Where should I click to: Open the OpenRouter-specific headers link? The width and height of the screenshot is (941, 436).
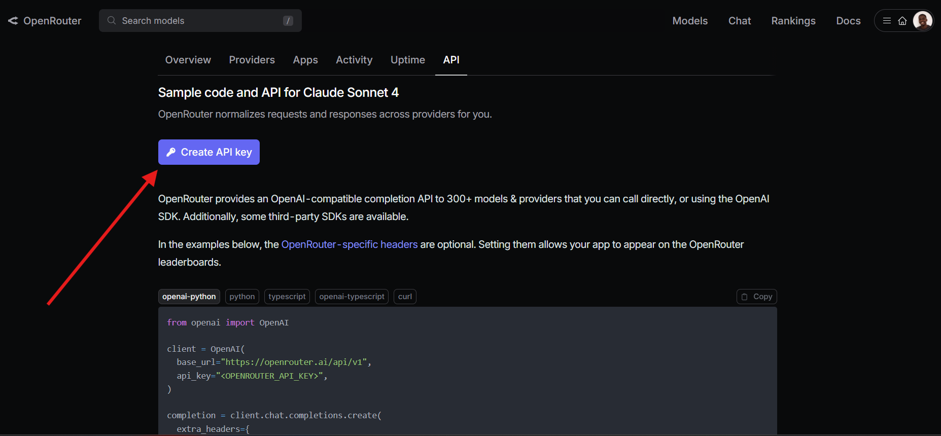(350, 244)
